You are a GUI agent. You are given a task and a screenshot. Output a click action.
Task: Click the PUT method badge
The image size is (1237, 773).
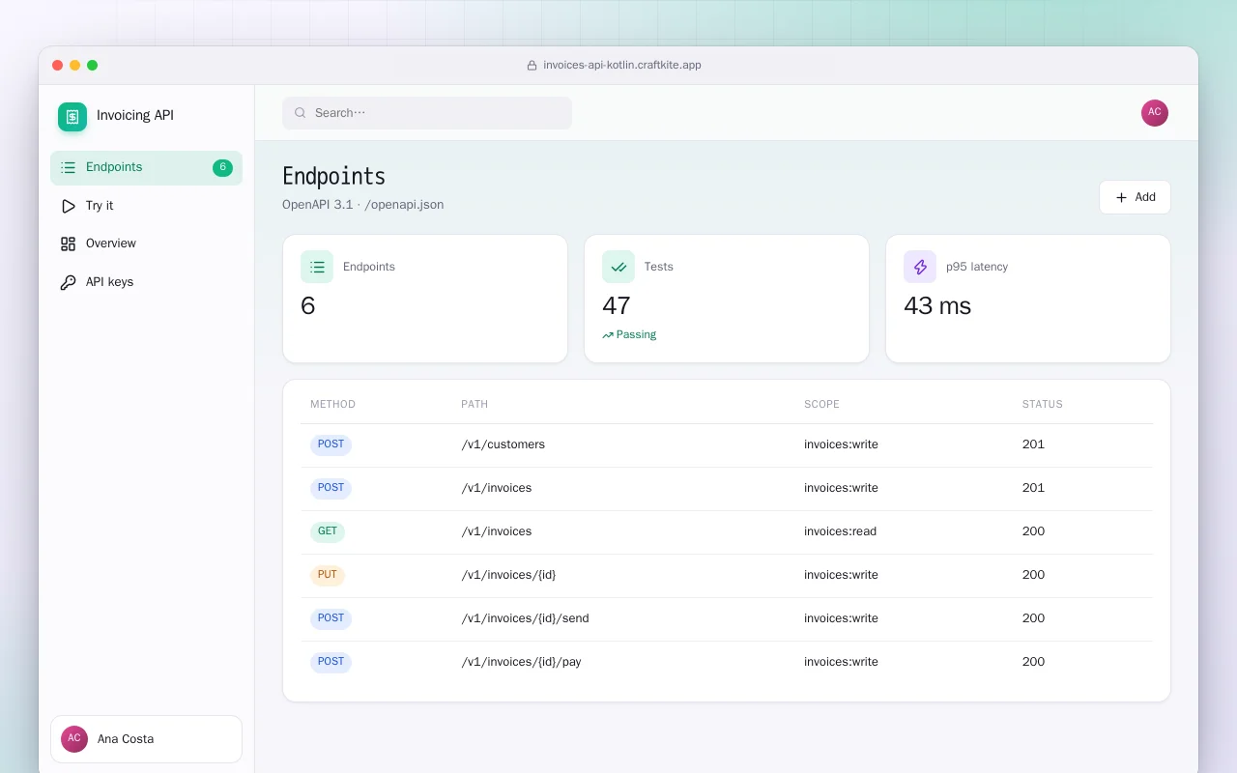[328, 576]
